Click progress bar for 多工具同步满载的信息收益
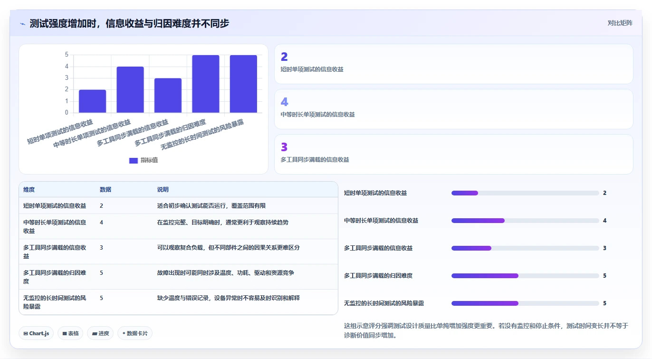Image resolution: width=652 pixels, height=359 pixels. [x=525, y=248]
